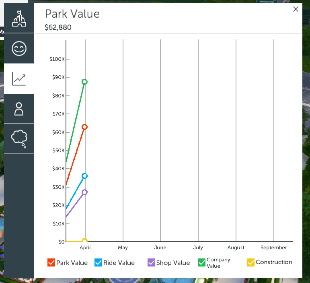Close the Park Value panel
Screen dimensions: 310x283
(296, 9)
